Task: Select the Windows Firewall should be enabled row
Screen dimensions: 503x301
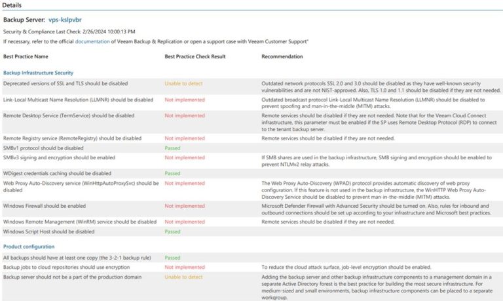Action: (x=45, y=206)
